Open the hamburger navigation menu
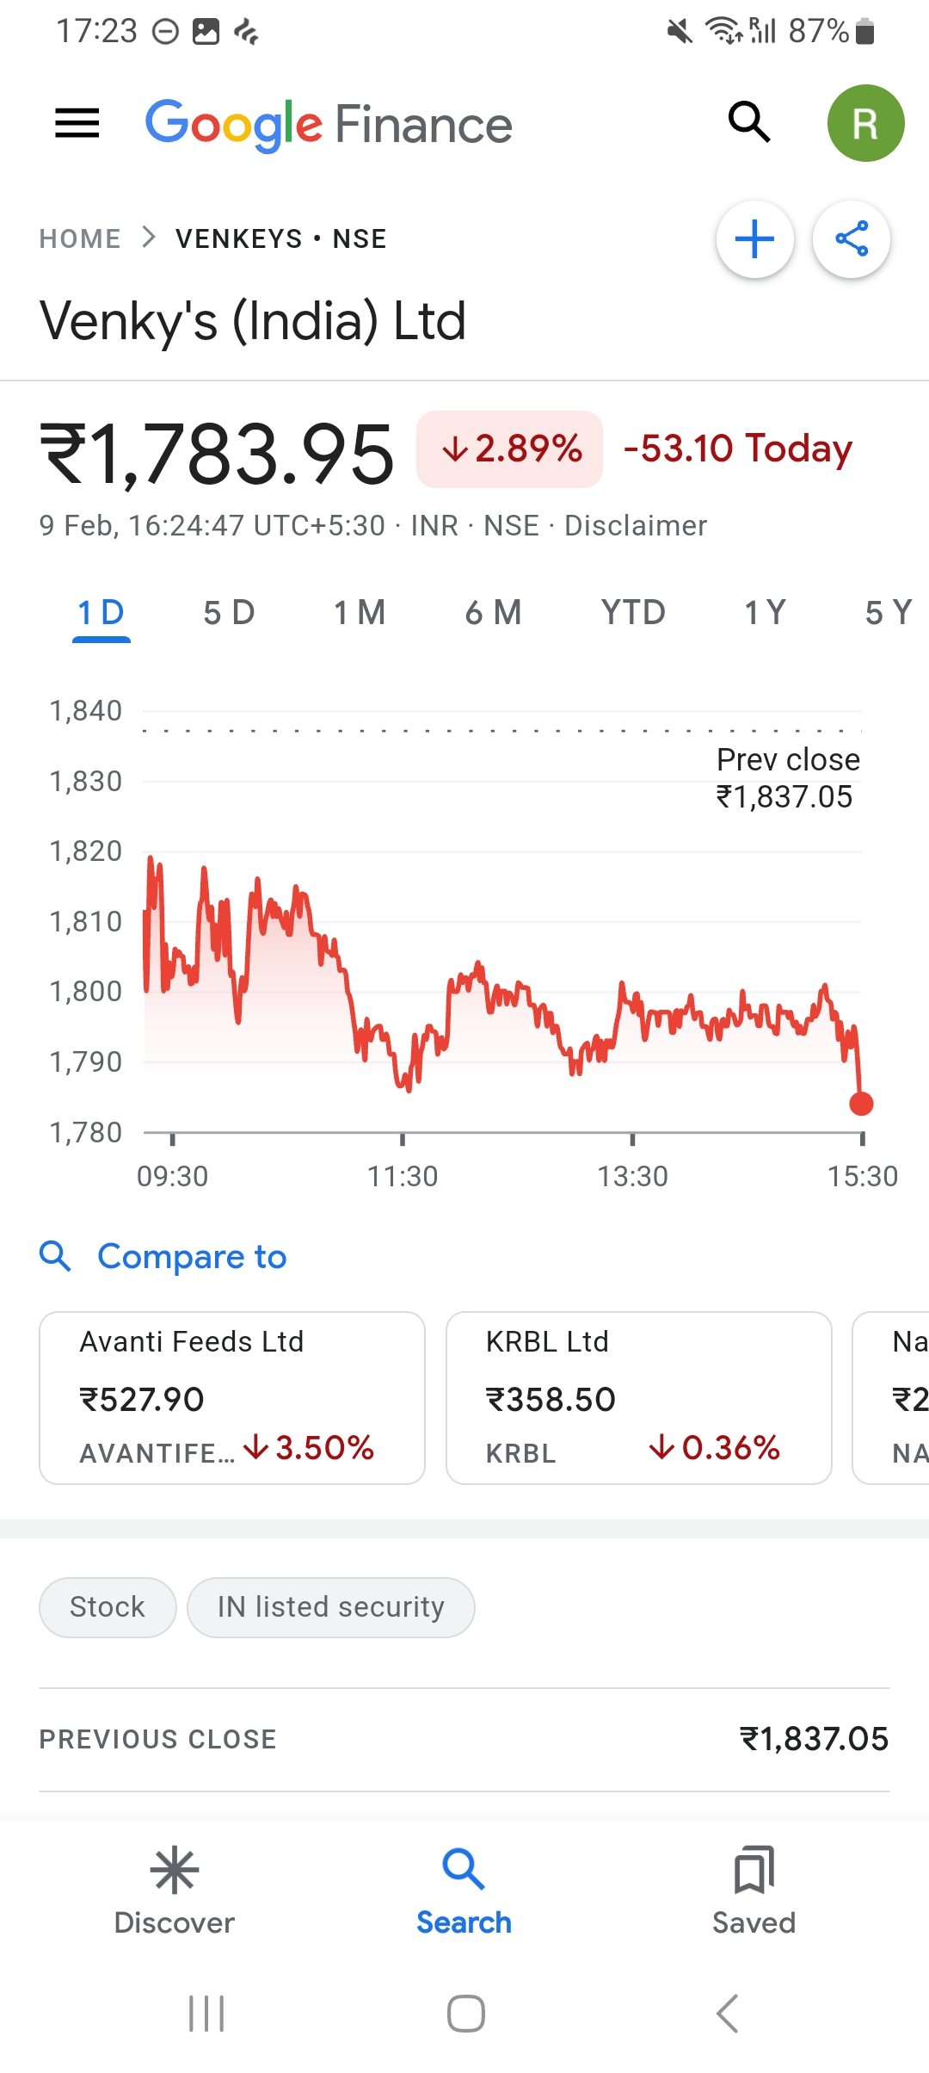 click(77, 123)
